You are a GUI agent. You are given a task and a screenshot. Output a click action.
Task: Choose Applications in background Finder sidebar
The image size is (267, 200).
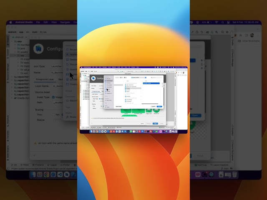click(71, 55)
